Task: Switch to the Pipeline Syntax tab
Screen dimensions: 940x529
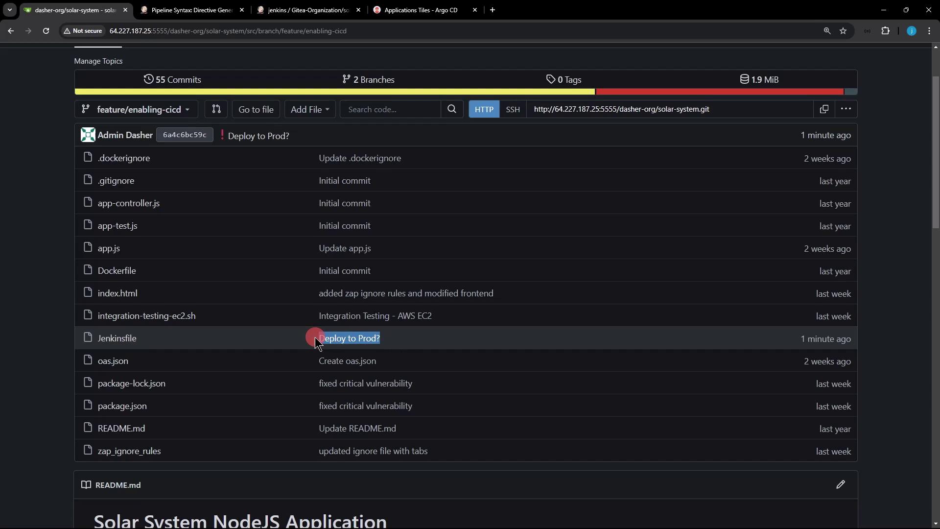Action: pyautogui.click(x=191, y=10)
